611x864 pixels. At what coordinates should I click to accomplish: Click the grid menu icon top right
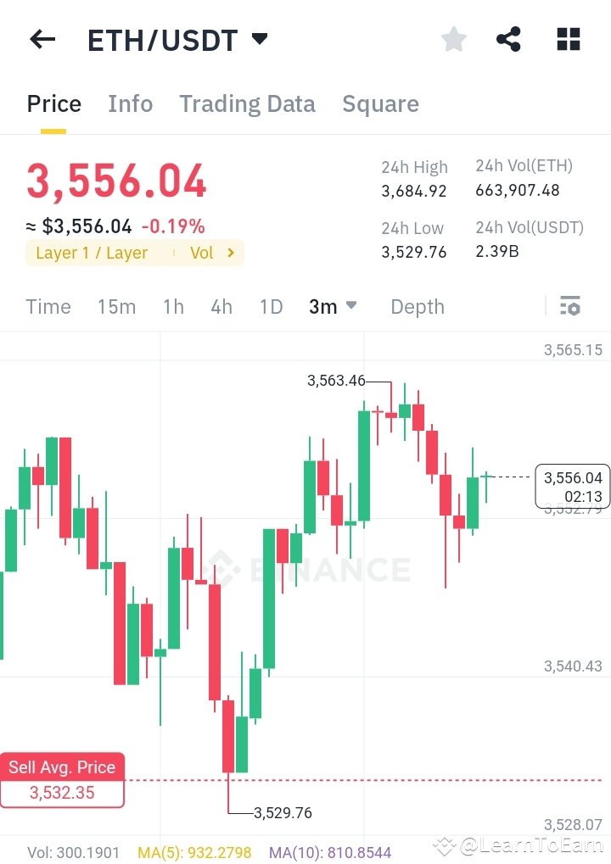567,39
